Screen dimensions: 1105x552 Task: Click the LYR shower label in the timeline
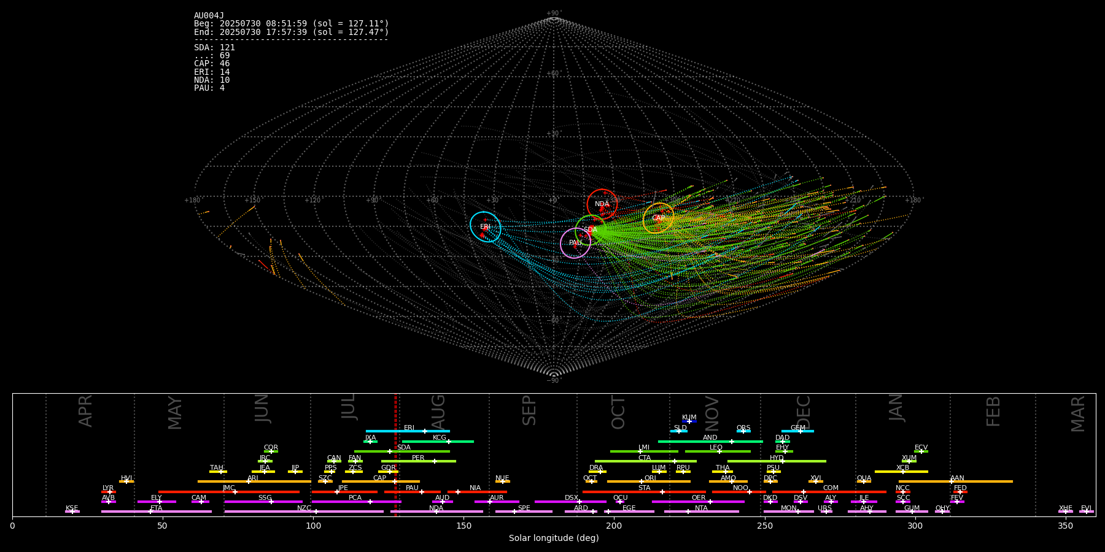[x=108, y=488]
